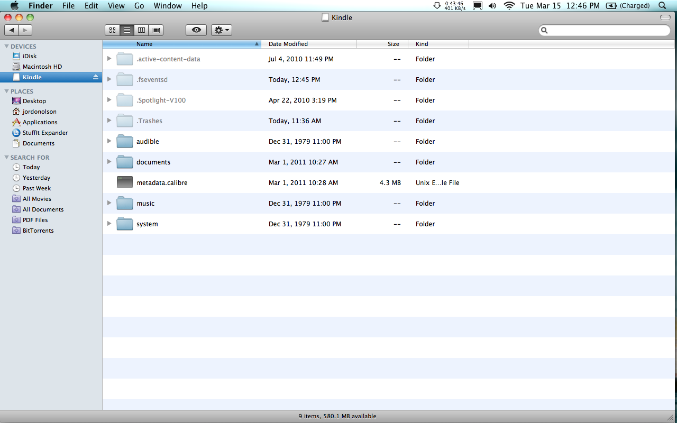The height and width of the screenshot is (423, 677).
Task: Open the Help menu
Action: coord(199,6)
